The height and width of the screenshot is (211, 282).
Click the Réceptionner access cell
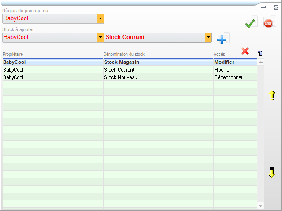point(228,77)
